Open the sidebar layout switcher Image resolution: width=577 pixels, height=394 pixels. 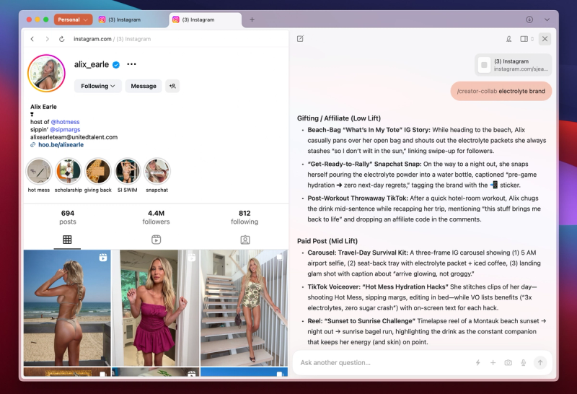527,39
